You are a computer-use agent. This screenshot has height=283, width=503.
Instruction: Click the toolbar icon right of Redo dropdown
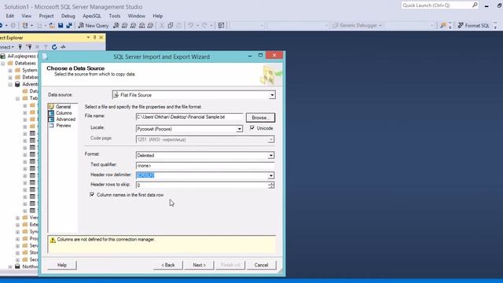pos(221,25)
